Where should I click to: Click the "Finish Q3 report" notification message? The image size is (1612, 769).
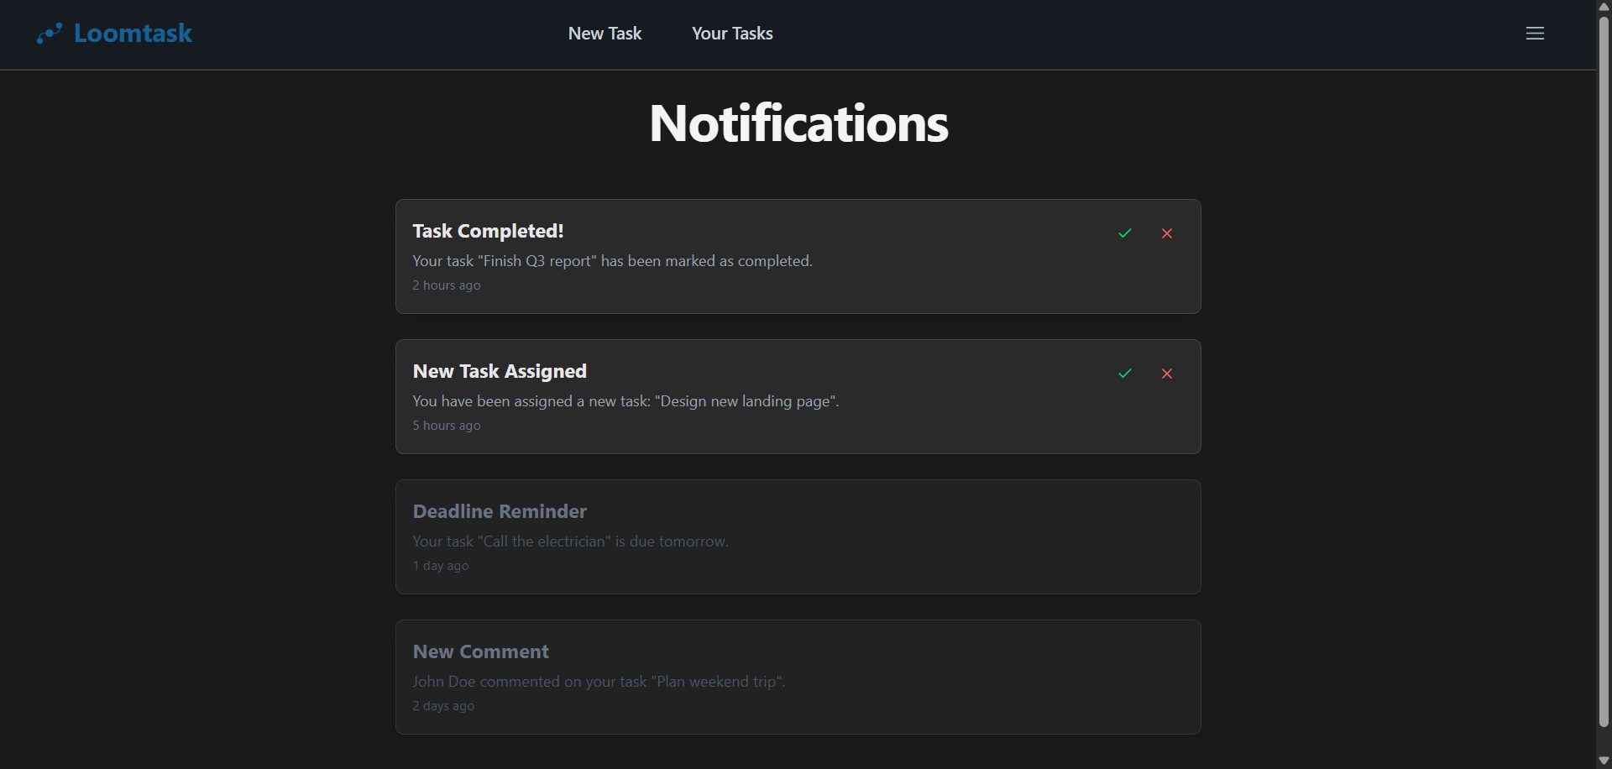(x=612, y=261)
